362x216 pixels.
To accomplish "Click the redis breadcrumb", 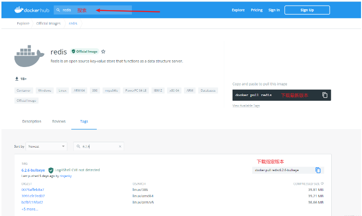I will point(73,23).
